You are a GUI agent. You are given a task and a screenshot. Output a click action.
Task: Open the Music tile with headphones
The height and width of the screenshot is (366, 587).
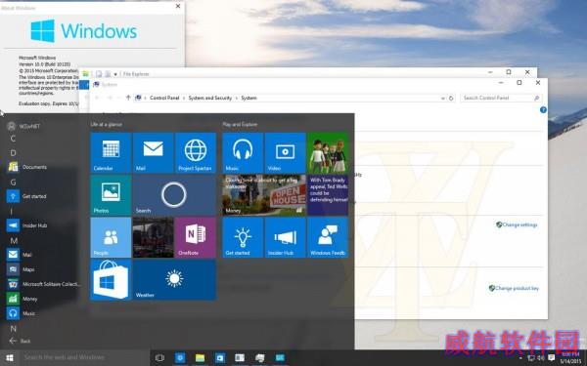click(243, 153)
